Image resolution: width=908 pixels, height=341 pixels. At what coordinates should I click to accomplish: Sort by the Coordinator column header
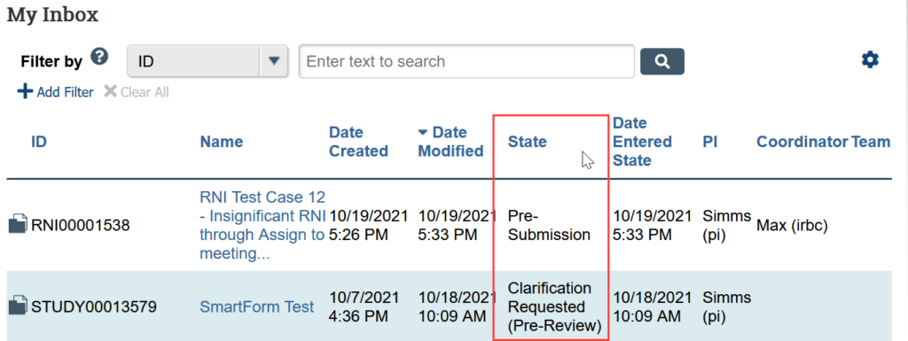click(802, 142)
